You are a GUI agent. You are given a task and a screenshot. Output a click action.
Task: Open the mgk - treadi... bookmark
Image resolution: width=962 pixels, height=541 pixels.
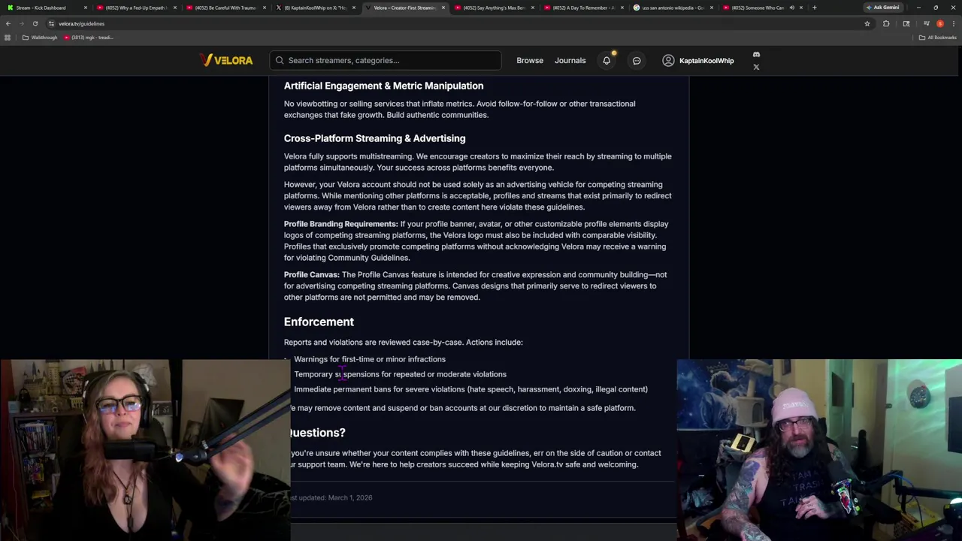coord(89,38)
